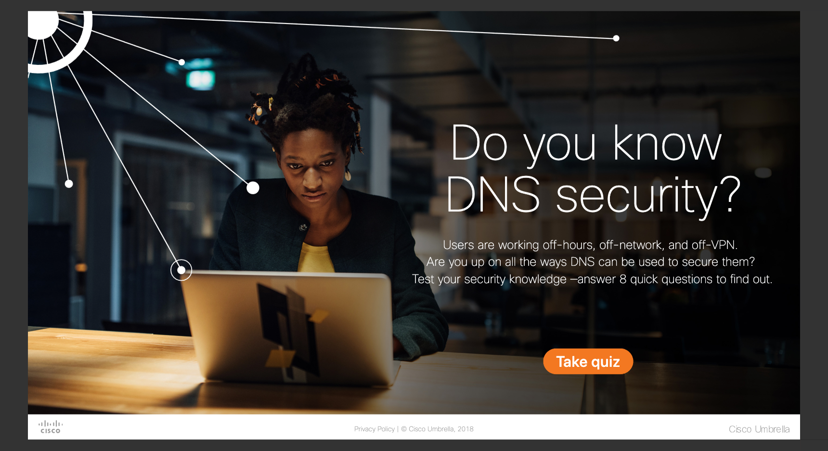Click the orange Take quiz button

(588, 361)
